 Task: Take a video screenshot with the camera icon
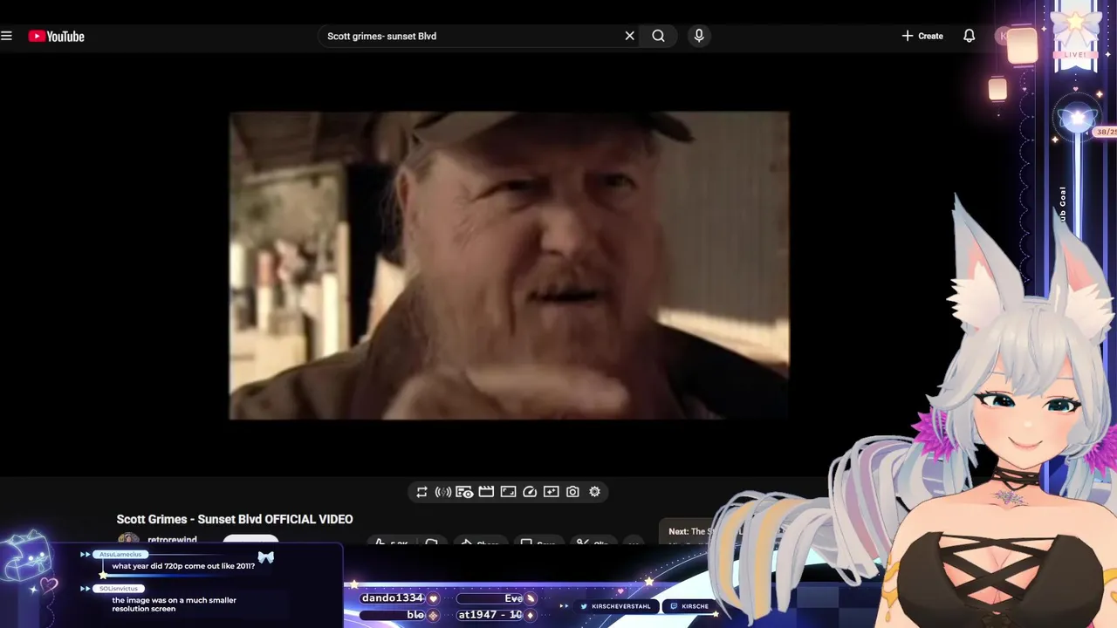coord(572,492)
